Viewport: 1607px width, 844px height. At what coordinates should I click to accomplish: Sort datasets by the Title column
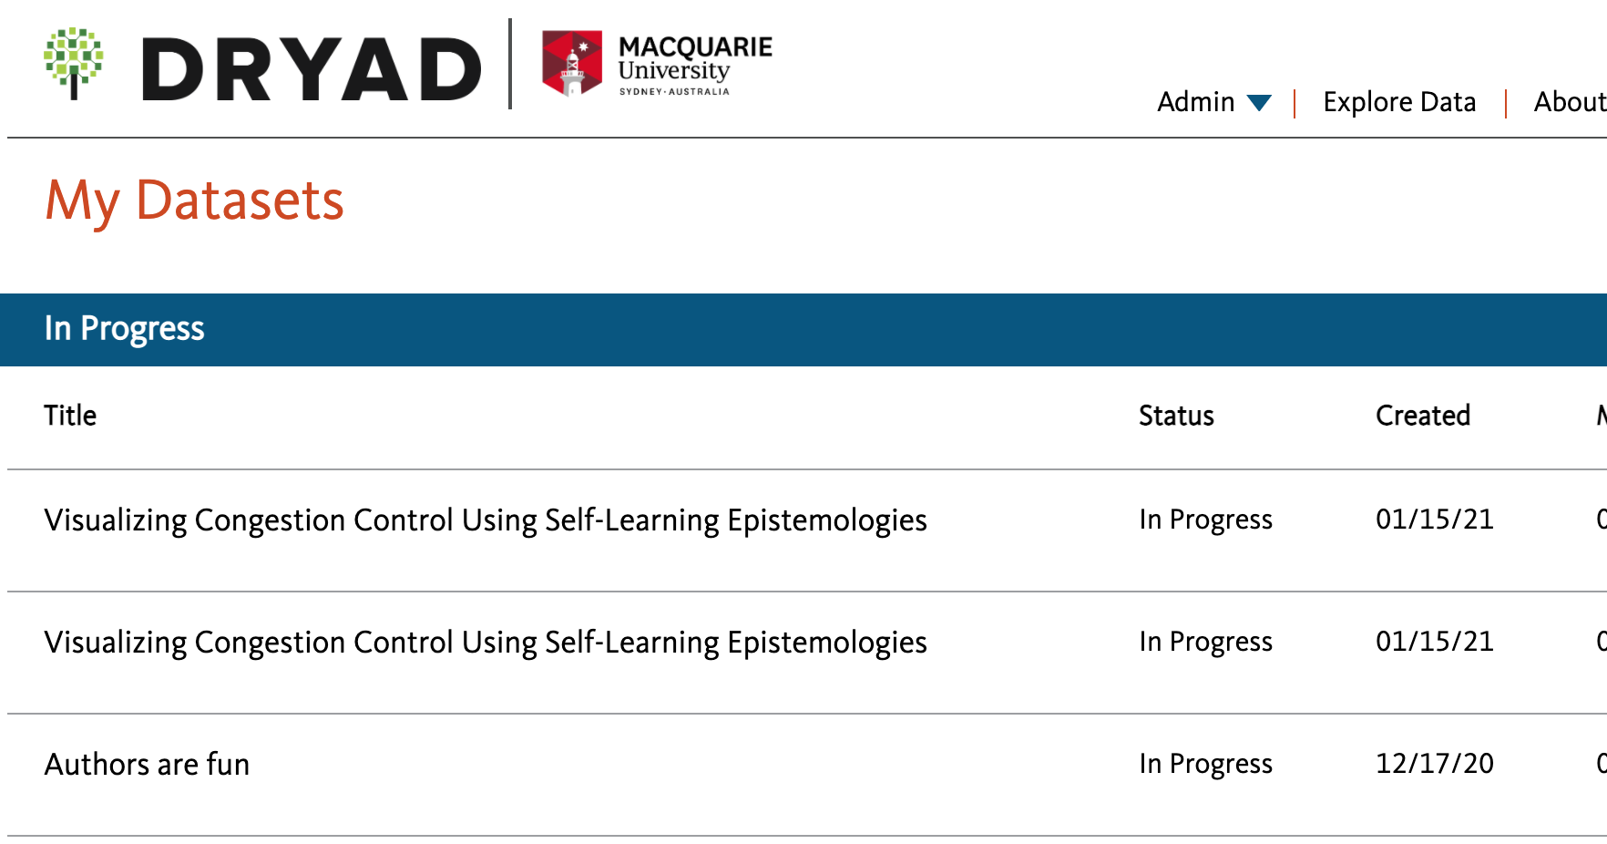70,416
